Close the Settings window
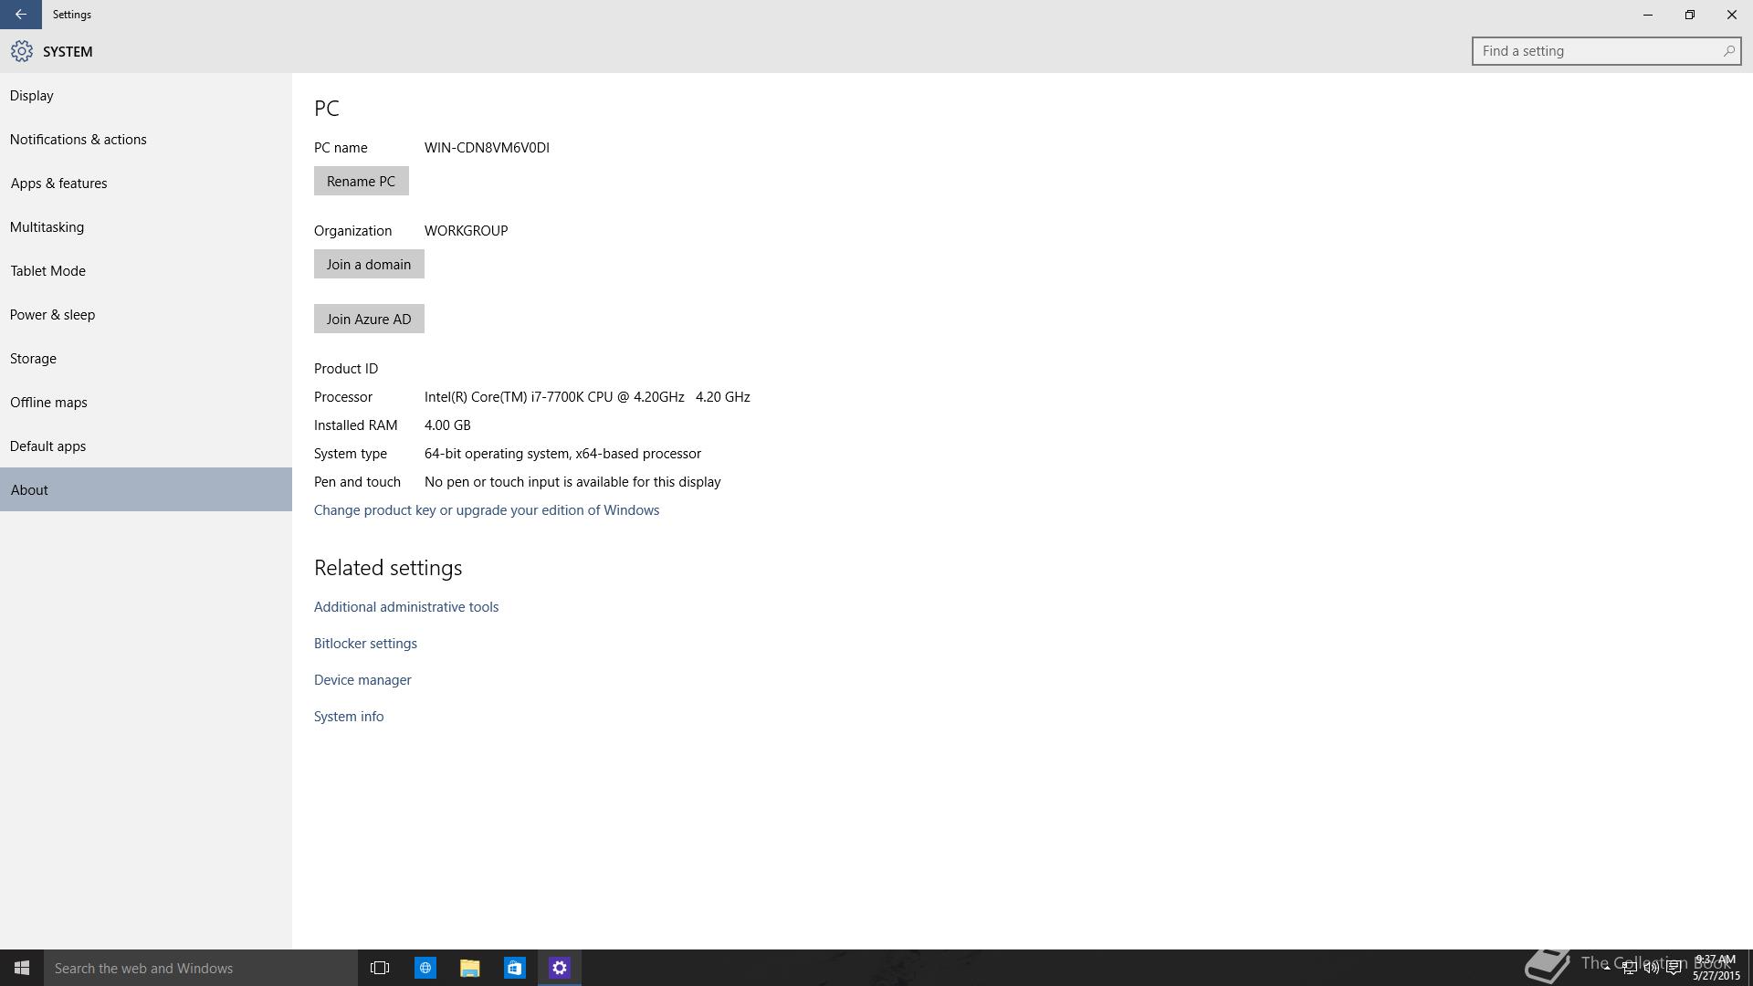 [x=1732, y=15]
